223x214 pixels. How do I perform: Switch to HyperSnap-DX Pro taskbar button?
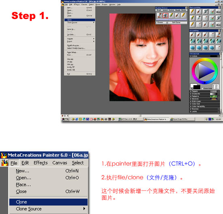(x=182, y=119)
